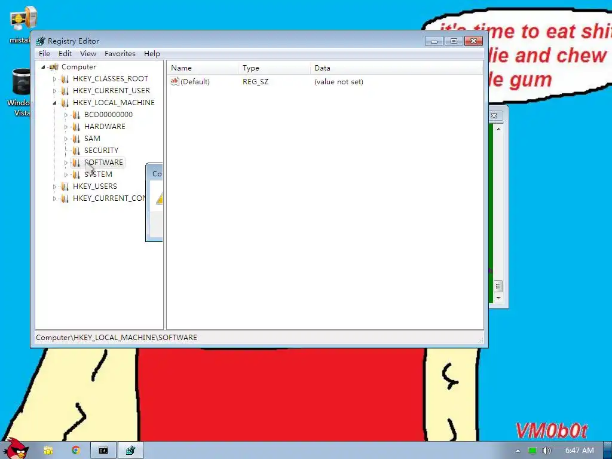The image size is (612, 459).
Task: Select HKEY_LOCAL_MACHINE in the tree
Action: 114,103
